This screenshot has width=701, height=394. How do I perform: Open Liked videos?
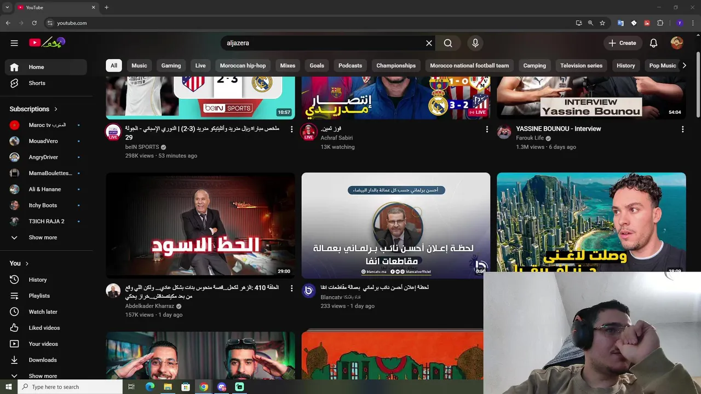(x=46, y=328)
